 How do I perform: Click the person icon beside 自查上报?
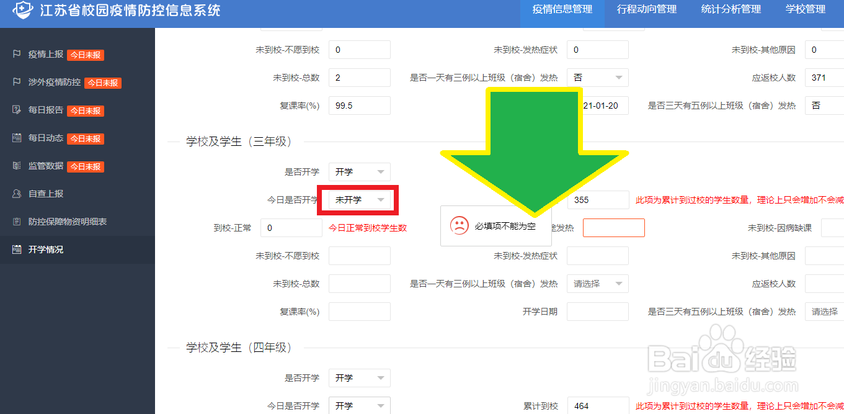pyautogui.click(x=17, y=193)
